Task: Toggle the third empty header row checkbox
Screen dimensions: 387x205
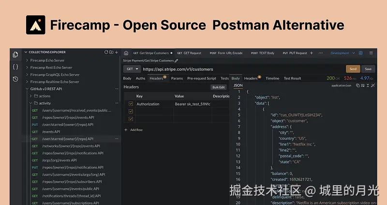Action: click(131, 119)
